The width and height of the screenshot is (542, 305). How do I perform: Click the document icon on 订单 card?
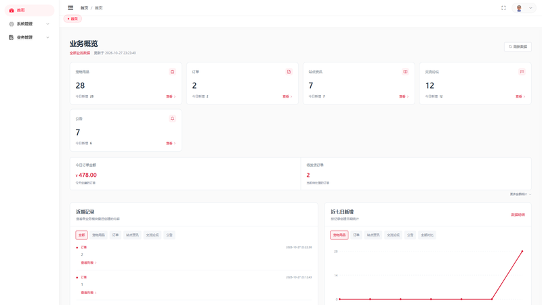289,72
